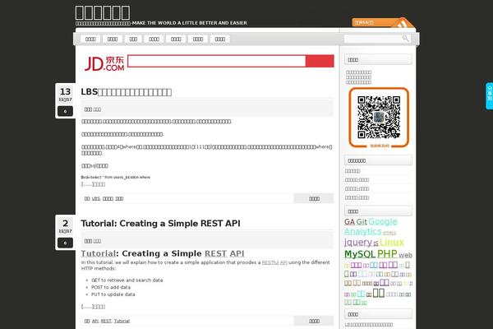The image size is (493, 329).
Task: Click the JD.COM logo
Action: [104, 63]
